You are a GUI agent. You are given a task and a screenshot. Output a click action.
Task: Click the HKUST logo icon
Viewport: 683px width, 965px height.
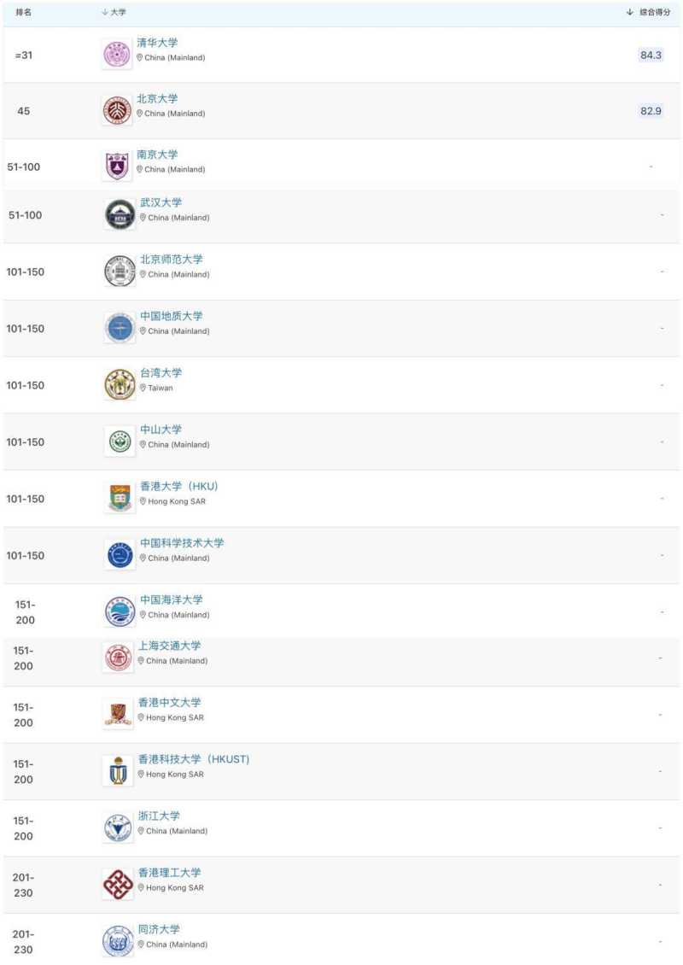tap(118, 770)
